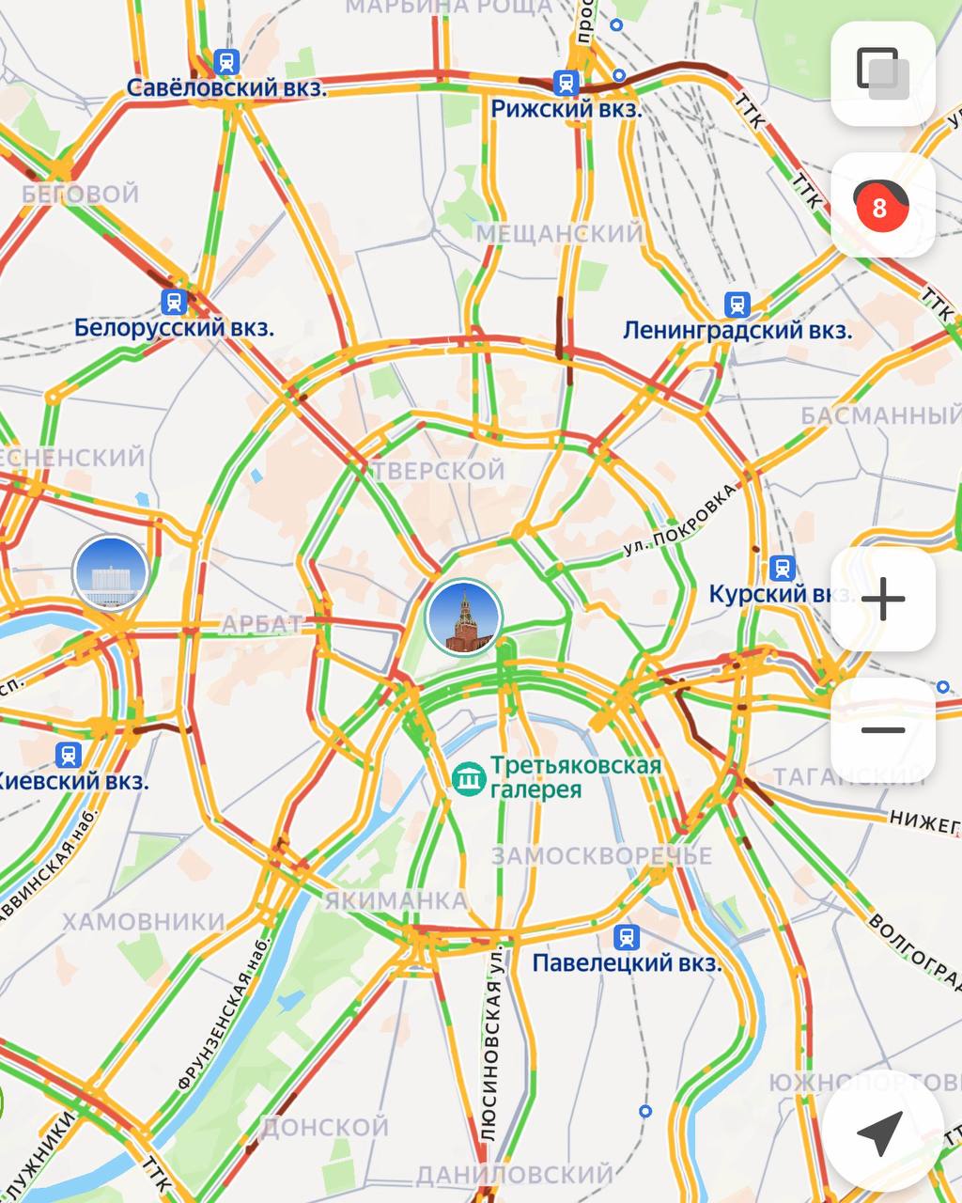
Task: Tap the Курский вкз. train station icon
Action: (782, 568)
